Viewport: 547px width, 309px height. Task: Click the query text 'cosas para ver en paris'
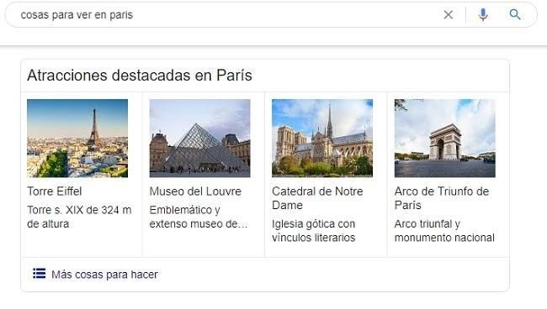77,15
